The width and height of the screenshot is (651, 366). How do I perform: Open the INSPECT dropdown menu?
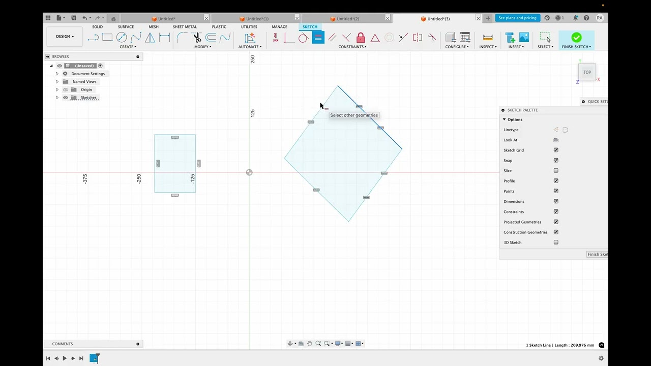point(488,47)
